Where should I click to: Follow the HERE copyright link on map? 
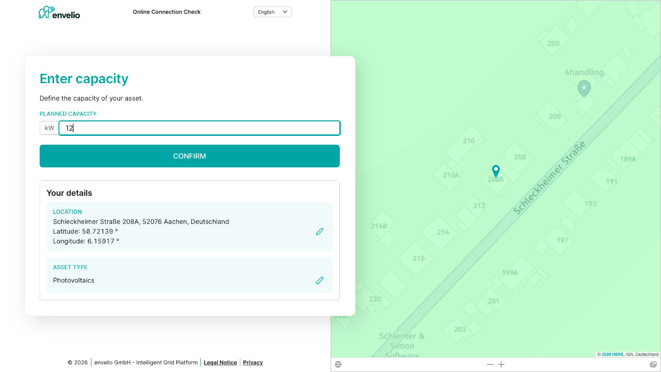[x=612, y=354]
